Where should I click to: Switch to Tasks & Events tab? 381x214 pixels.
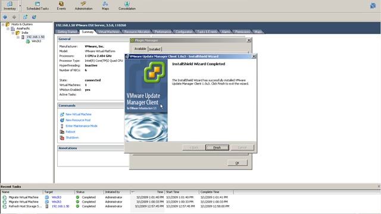(x=207, y=32)
